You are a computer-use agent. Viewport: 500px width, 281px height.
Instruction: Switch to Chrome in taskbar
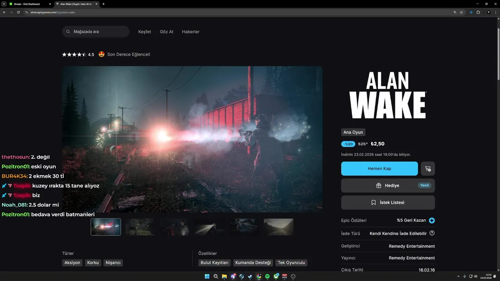tap(259, 276)
